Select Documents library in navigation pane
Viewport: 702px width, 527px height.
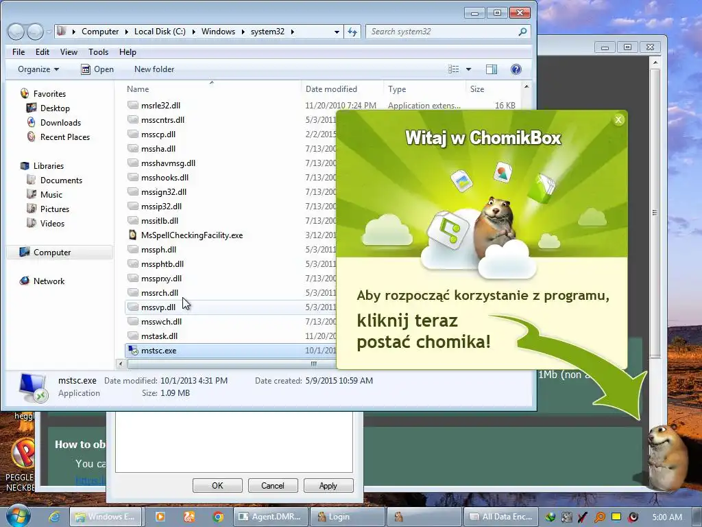61,180
